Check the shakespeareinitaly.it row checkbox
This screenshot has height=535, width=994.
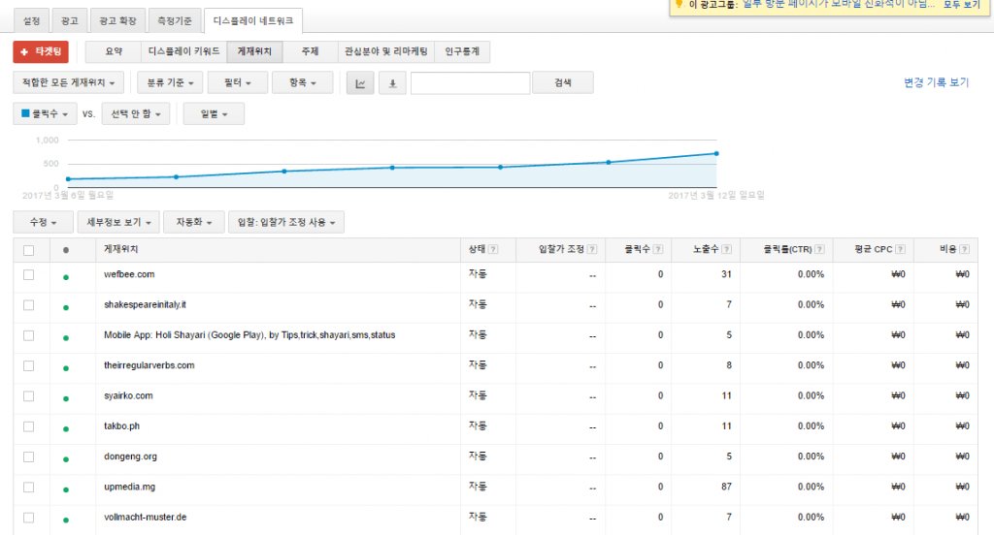click(x=28, y=305)
